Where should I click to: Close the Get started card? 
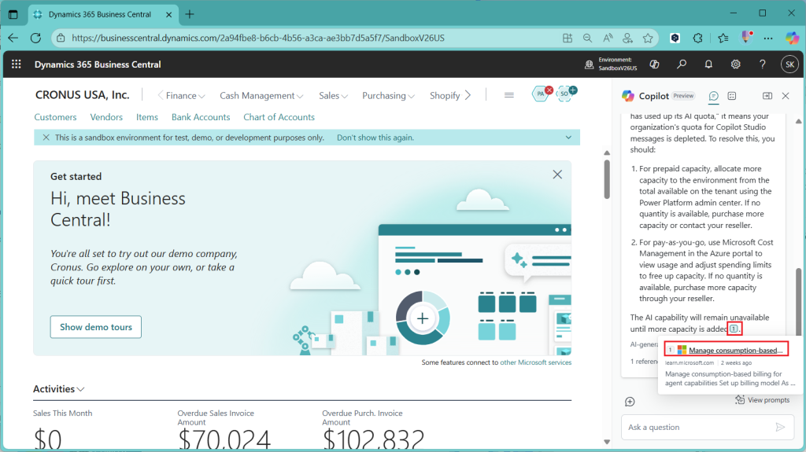(x=557, y=175)
